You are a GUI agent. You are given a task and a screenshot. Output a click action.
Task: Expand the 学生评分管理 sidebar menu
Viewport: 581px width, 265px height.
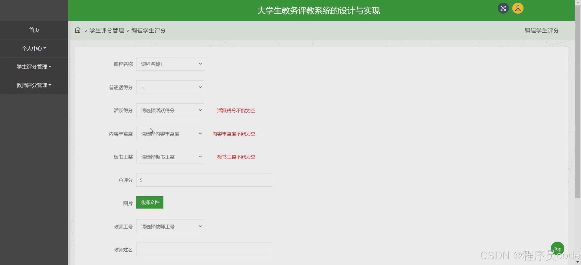[34, 67]
